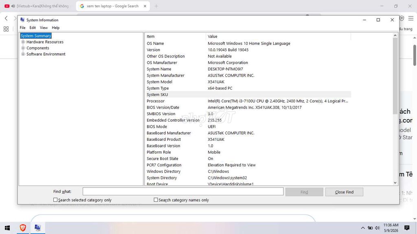
Task: Expand the Software Environment node
Action: (23, 54)
